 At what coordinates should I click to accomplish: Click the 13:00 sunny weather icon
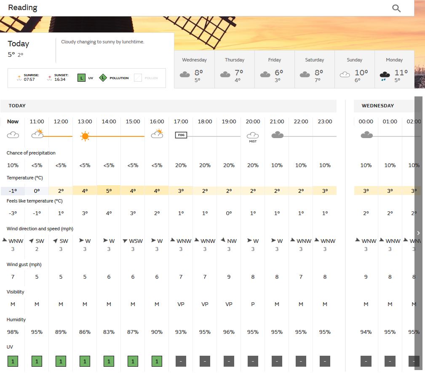[x=85, y=136]
